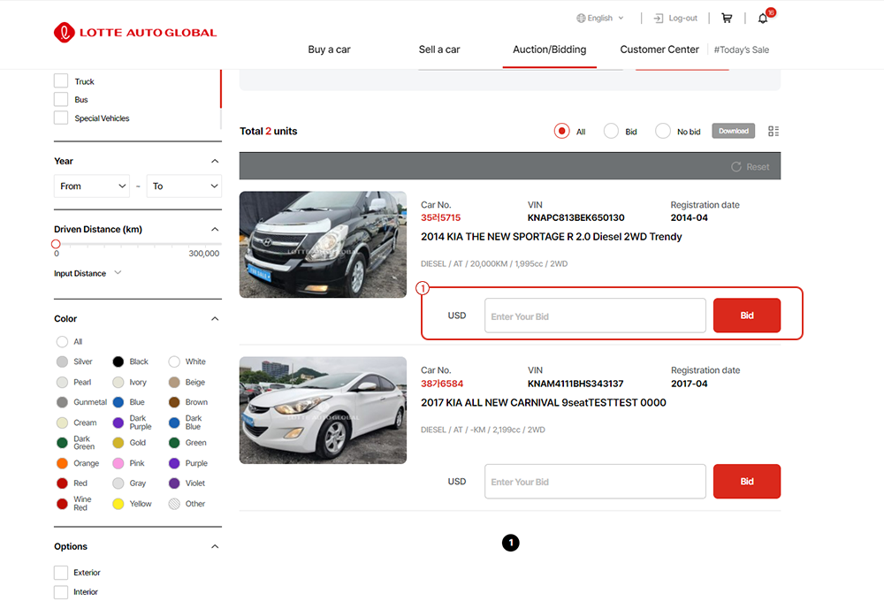The height and width of the screenshot is (601, 884).
Task: Select the No bid radio button
Action: [x=663, y=131]
